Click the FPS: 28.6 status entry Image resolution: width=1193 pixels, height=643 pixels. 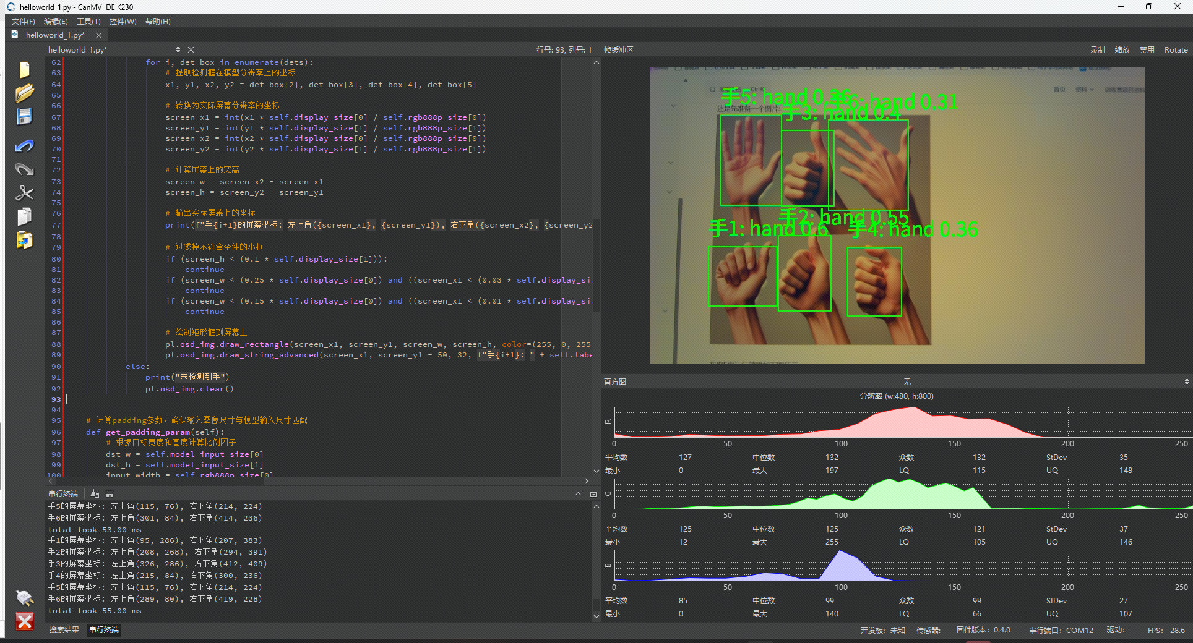click(1166, 631)
